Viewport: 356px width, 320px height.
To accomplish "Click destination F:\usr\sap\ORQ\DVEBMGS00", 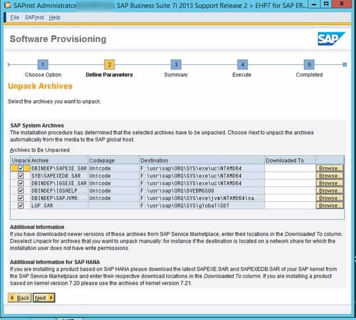I will pyautogui.click(x=202, y=190).
